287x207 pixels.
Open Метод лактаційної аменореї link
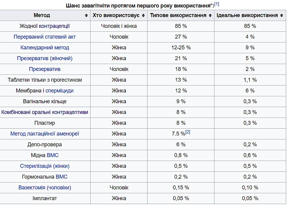pos(45,134)
